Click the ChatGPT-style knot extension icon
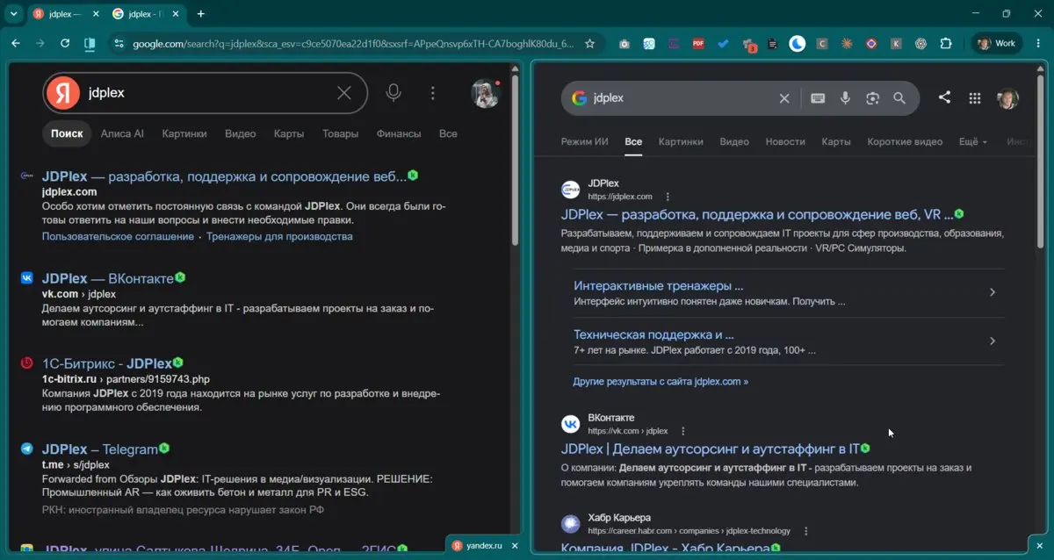Image resolution: width=1054 pixels, height=560 pixels. pos(920,43)
